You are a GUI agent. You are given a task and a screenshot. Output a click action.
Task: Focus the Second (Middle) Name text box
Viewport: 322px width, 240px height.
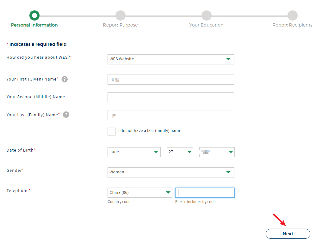(171, 97)
